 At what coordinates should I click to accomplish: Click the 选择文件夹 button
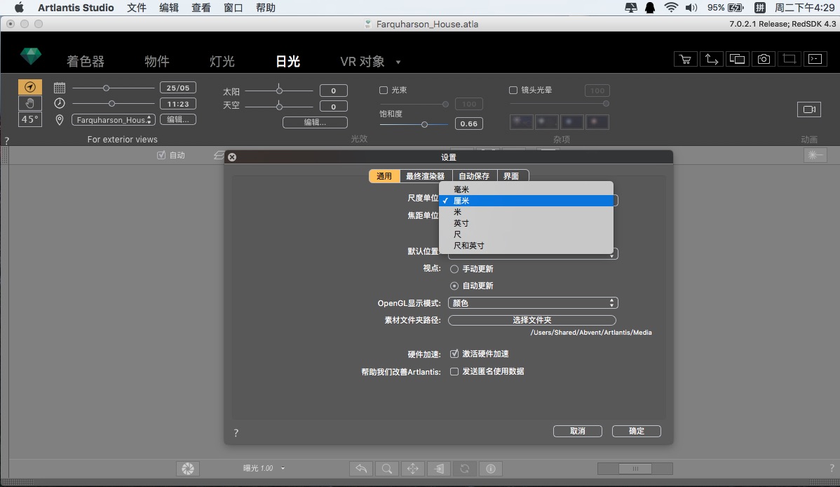532,320
